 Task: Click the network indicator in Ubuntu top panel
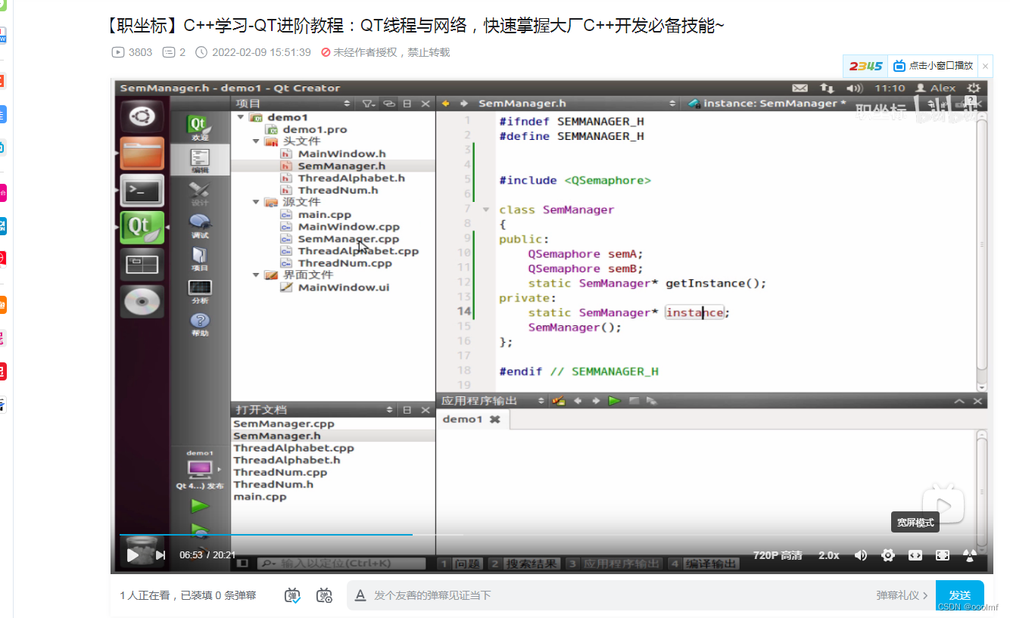828,88
